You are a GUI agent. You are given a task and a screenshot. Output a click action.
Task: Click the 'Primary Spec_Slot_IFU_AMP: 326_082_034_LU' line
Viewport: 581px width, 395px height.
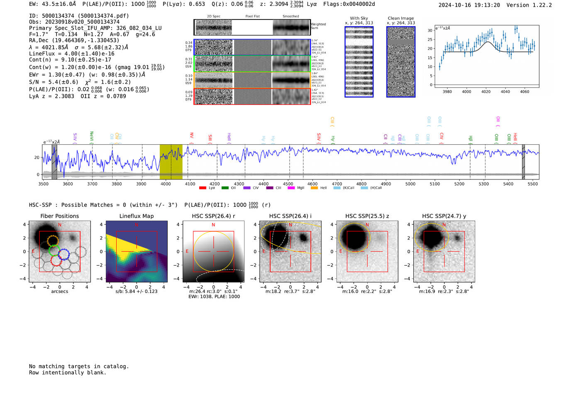pos(95,28)
